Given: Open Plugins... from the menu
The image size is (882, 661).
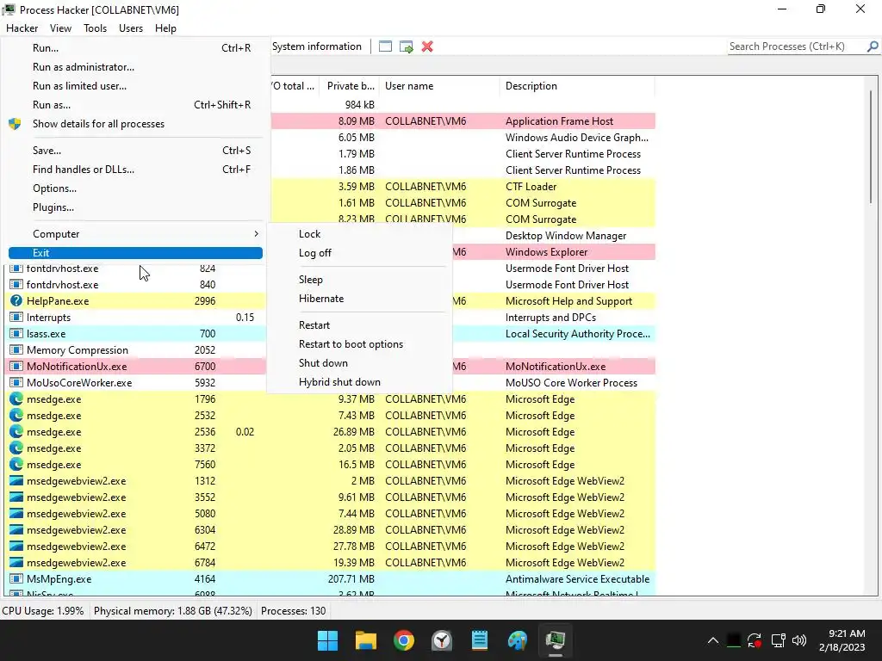Looking at the screenshot, I should [135, 207].
